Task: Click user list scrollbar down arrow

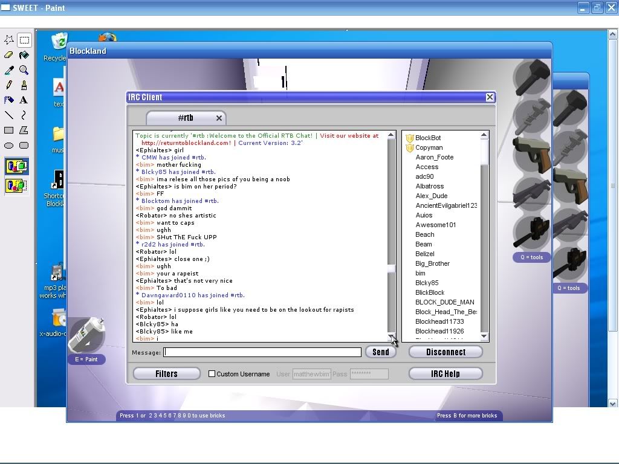Action: pyautogui.click(x=484, y=337)
